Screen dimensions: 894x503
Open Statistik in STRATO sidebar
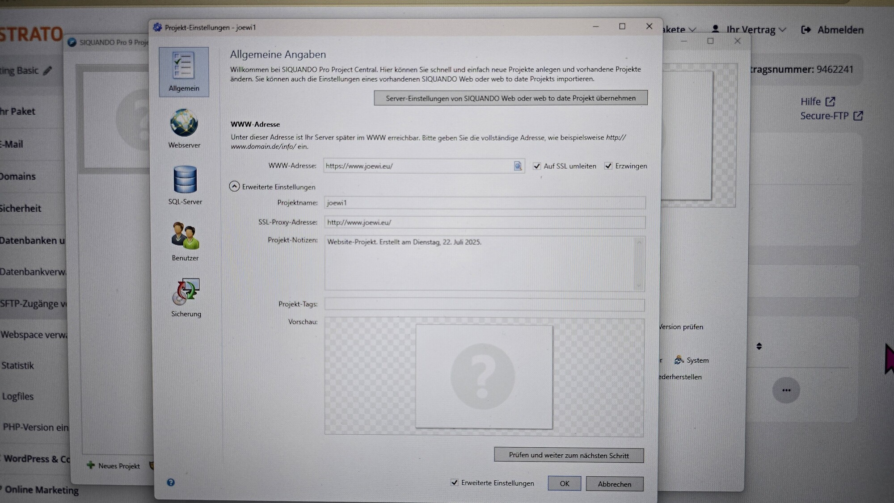pos(17,365)
